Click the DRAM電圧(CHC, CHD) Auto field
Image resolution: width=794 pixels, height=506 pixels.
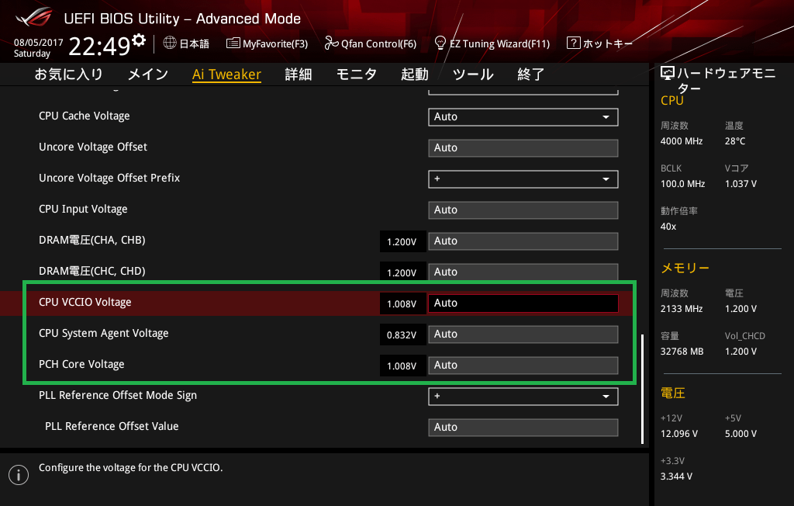(x=523, y=272)
